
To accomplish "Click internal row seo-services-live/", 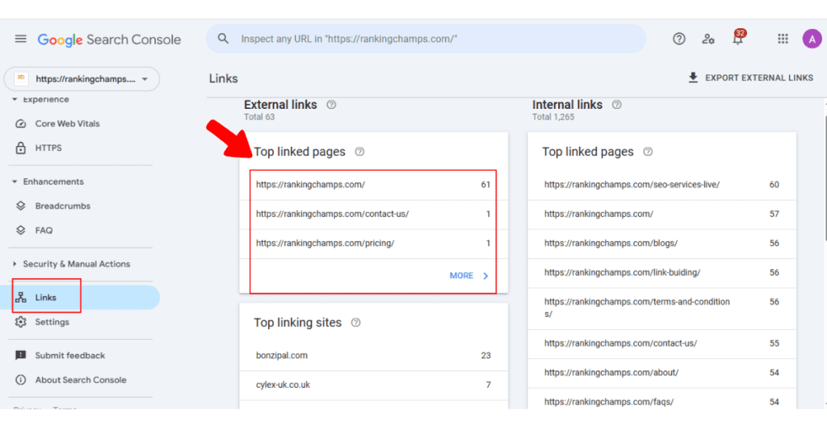I will [x=662, y=185].
